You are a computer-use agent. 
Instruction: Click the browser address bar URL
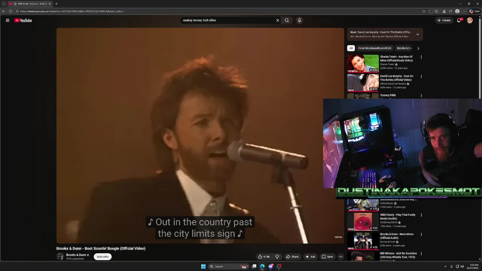coord(73,11)
